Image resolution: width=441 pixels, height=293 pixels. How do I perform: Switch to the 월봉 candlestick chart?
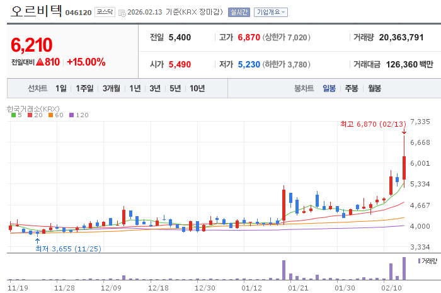374,88
